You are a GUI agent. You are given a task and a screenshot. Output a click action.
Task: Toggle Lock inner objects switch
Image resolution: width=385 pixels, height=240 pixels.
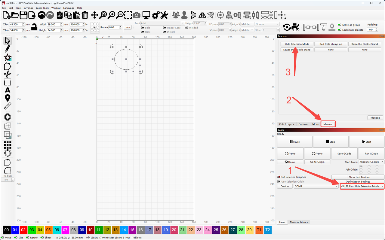(340, 30)
